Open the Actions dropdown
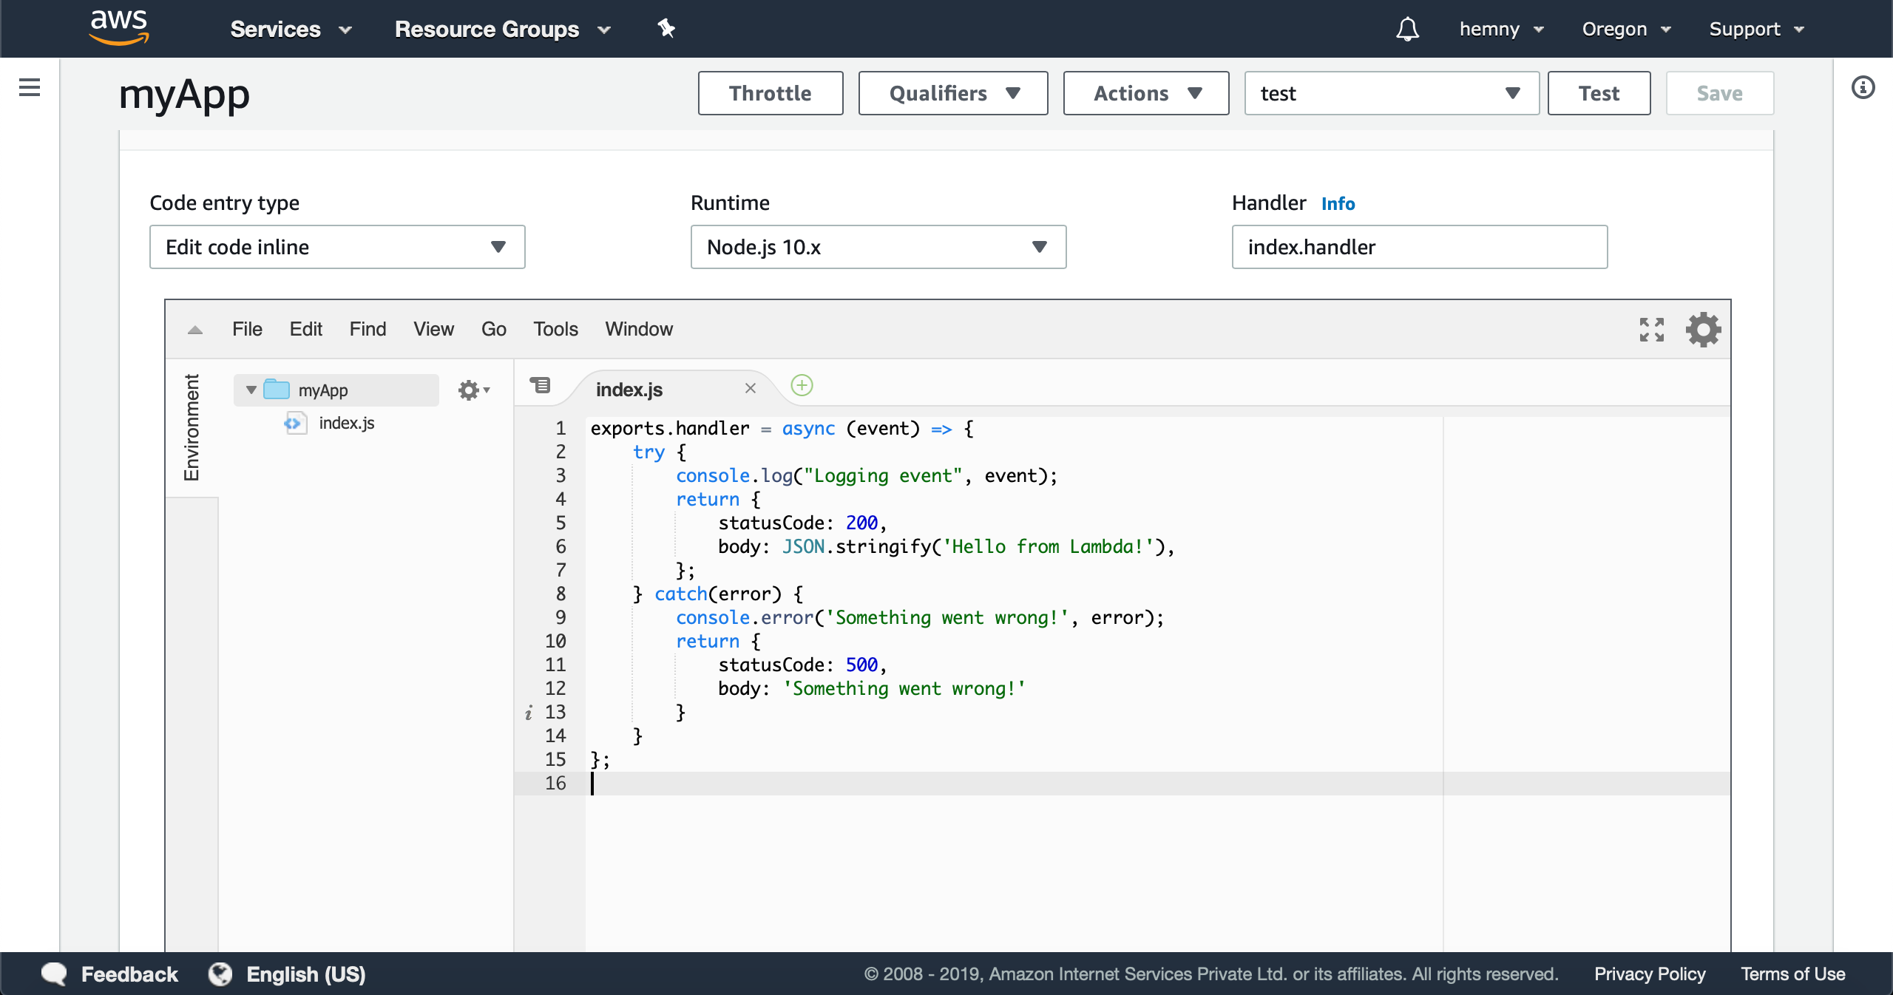Viewport: 1893px width, 995px height. point(1145,93)
